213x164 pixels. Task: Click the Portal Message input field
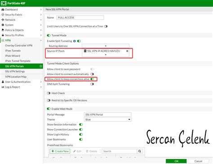(x=108, y=114)
